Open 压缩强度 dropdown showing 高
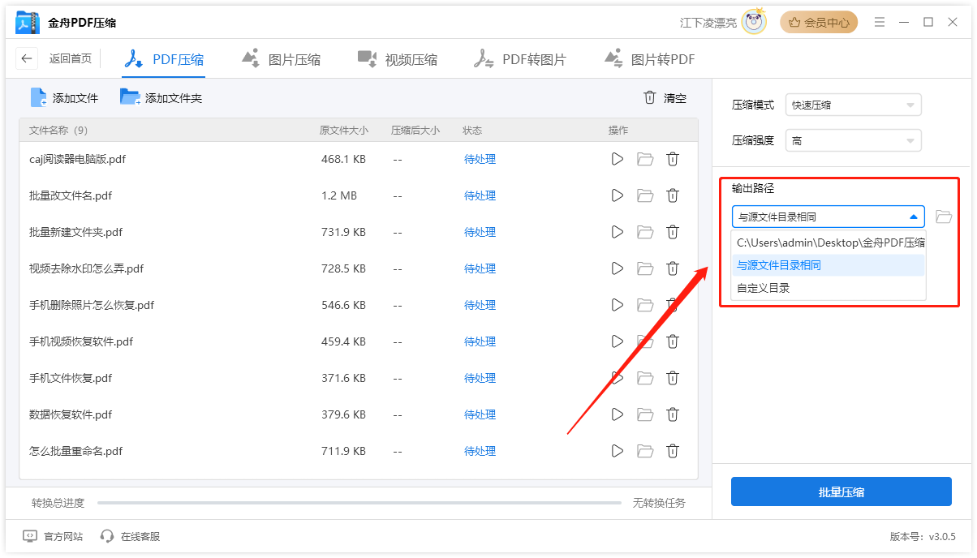The width and height of the screenshot is (977, 558). point(854,140)
